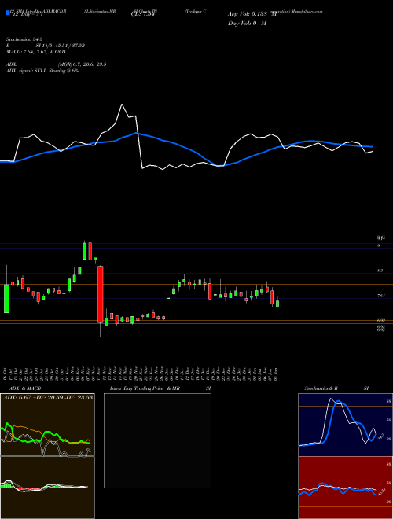Click the last green candlestick on the right
The height and width of the screenshot is (519, 393).
pyautogui.click(x=277, y=304)
